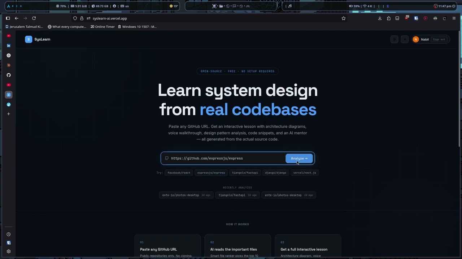Select the vercel/next.js example chip
Viewport: 462px width, 259px height.
305,173
